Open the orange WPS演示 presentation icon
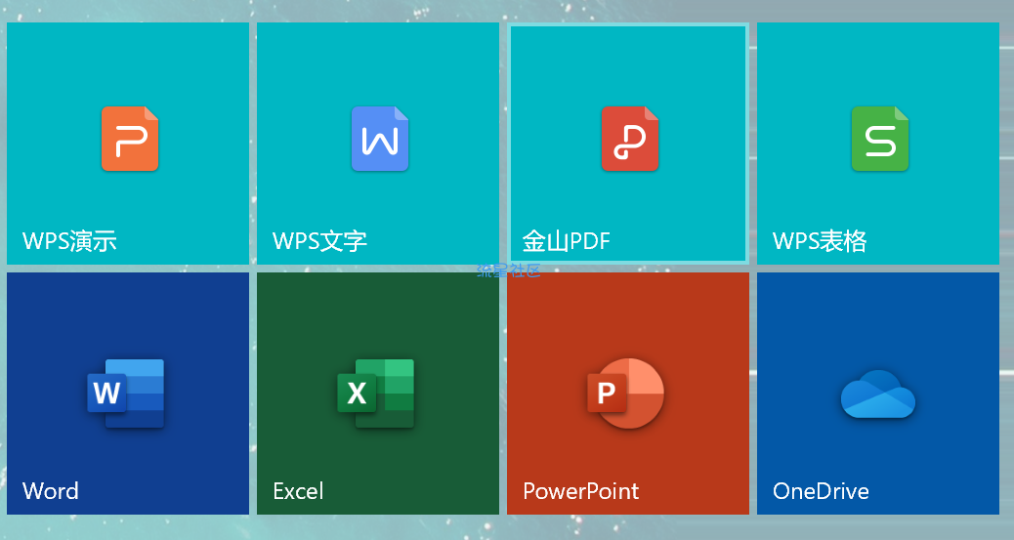The image size is (1014, 540). pos(130,139)
